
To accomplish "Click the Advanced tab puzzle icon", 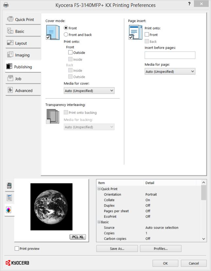I will click(10, 90).
